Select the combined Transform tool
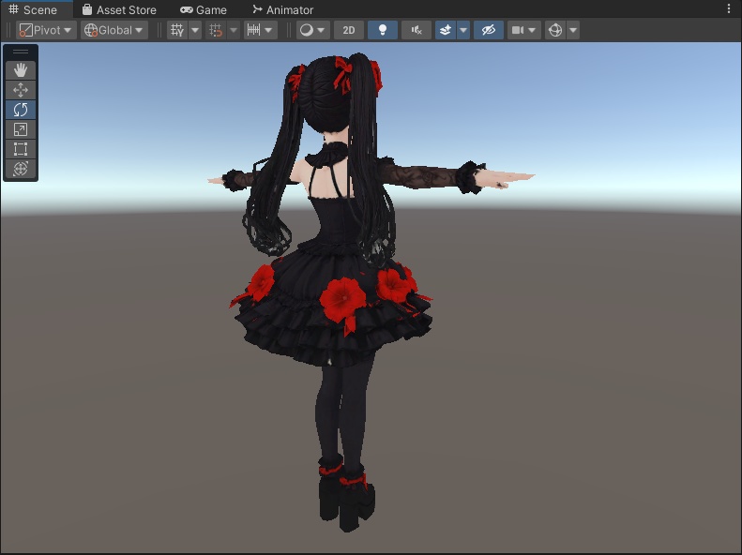This screenshot has width=742, height=555. [x=21, y=169]
